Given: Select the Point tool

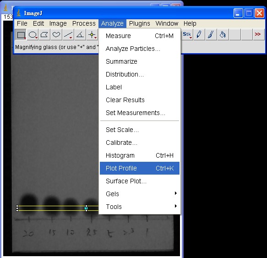Looking at the screenshot, I should pyautogui.click(x=92, y=35).
